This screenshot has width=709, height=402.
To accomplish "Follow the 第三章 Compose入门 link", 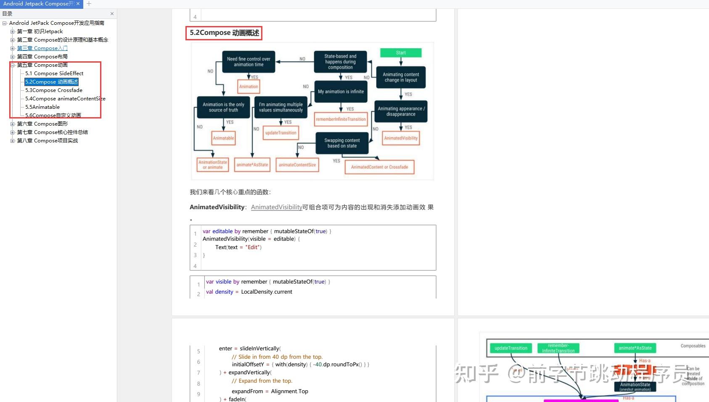I will click(42, 48).
